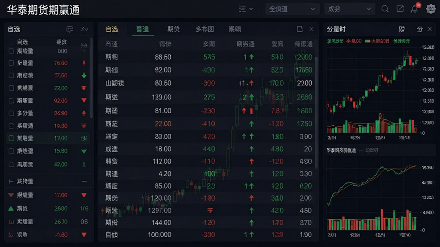Click the upper candlestick chart area
The width and height of the screenshot is (440, 247).
point(373,90)
